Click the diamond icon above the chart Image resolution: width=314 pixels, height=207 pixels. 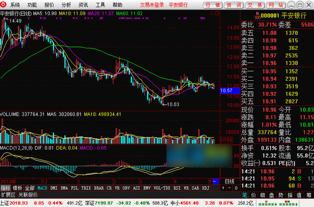211,14
